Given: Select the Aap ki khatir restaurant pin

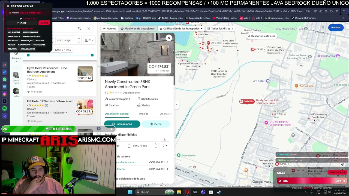Looking at the screenshot, I should (x=296, y=86).
